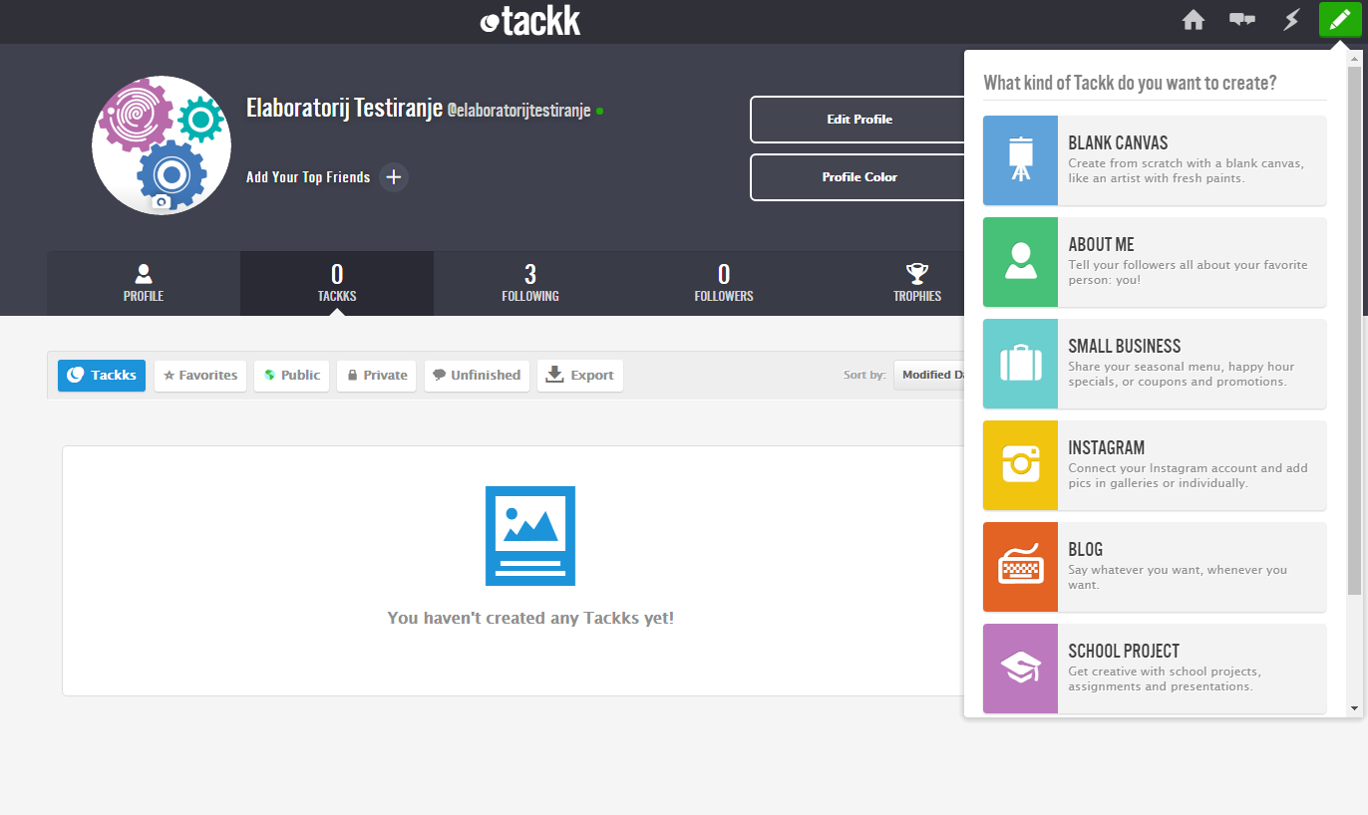Viewport: 1368px width, 815px height.
Task: Click the camera icon on profile avatar
Action: (162, 202)
